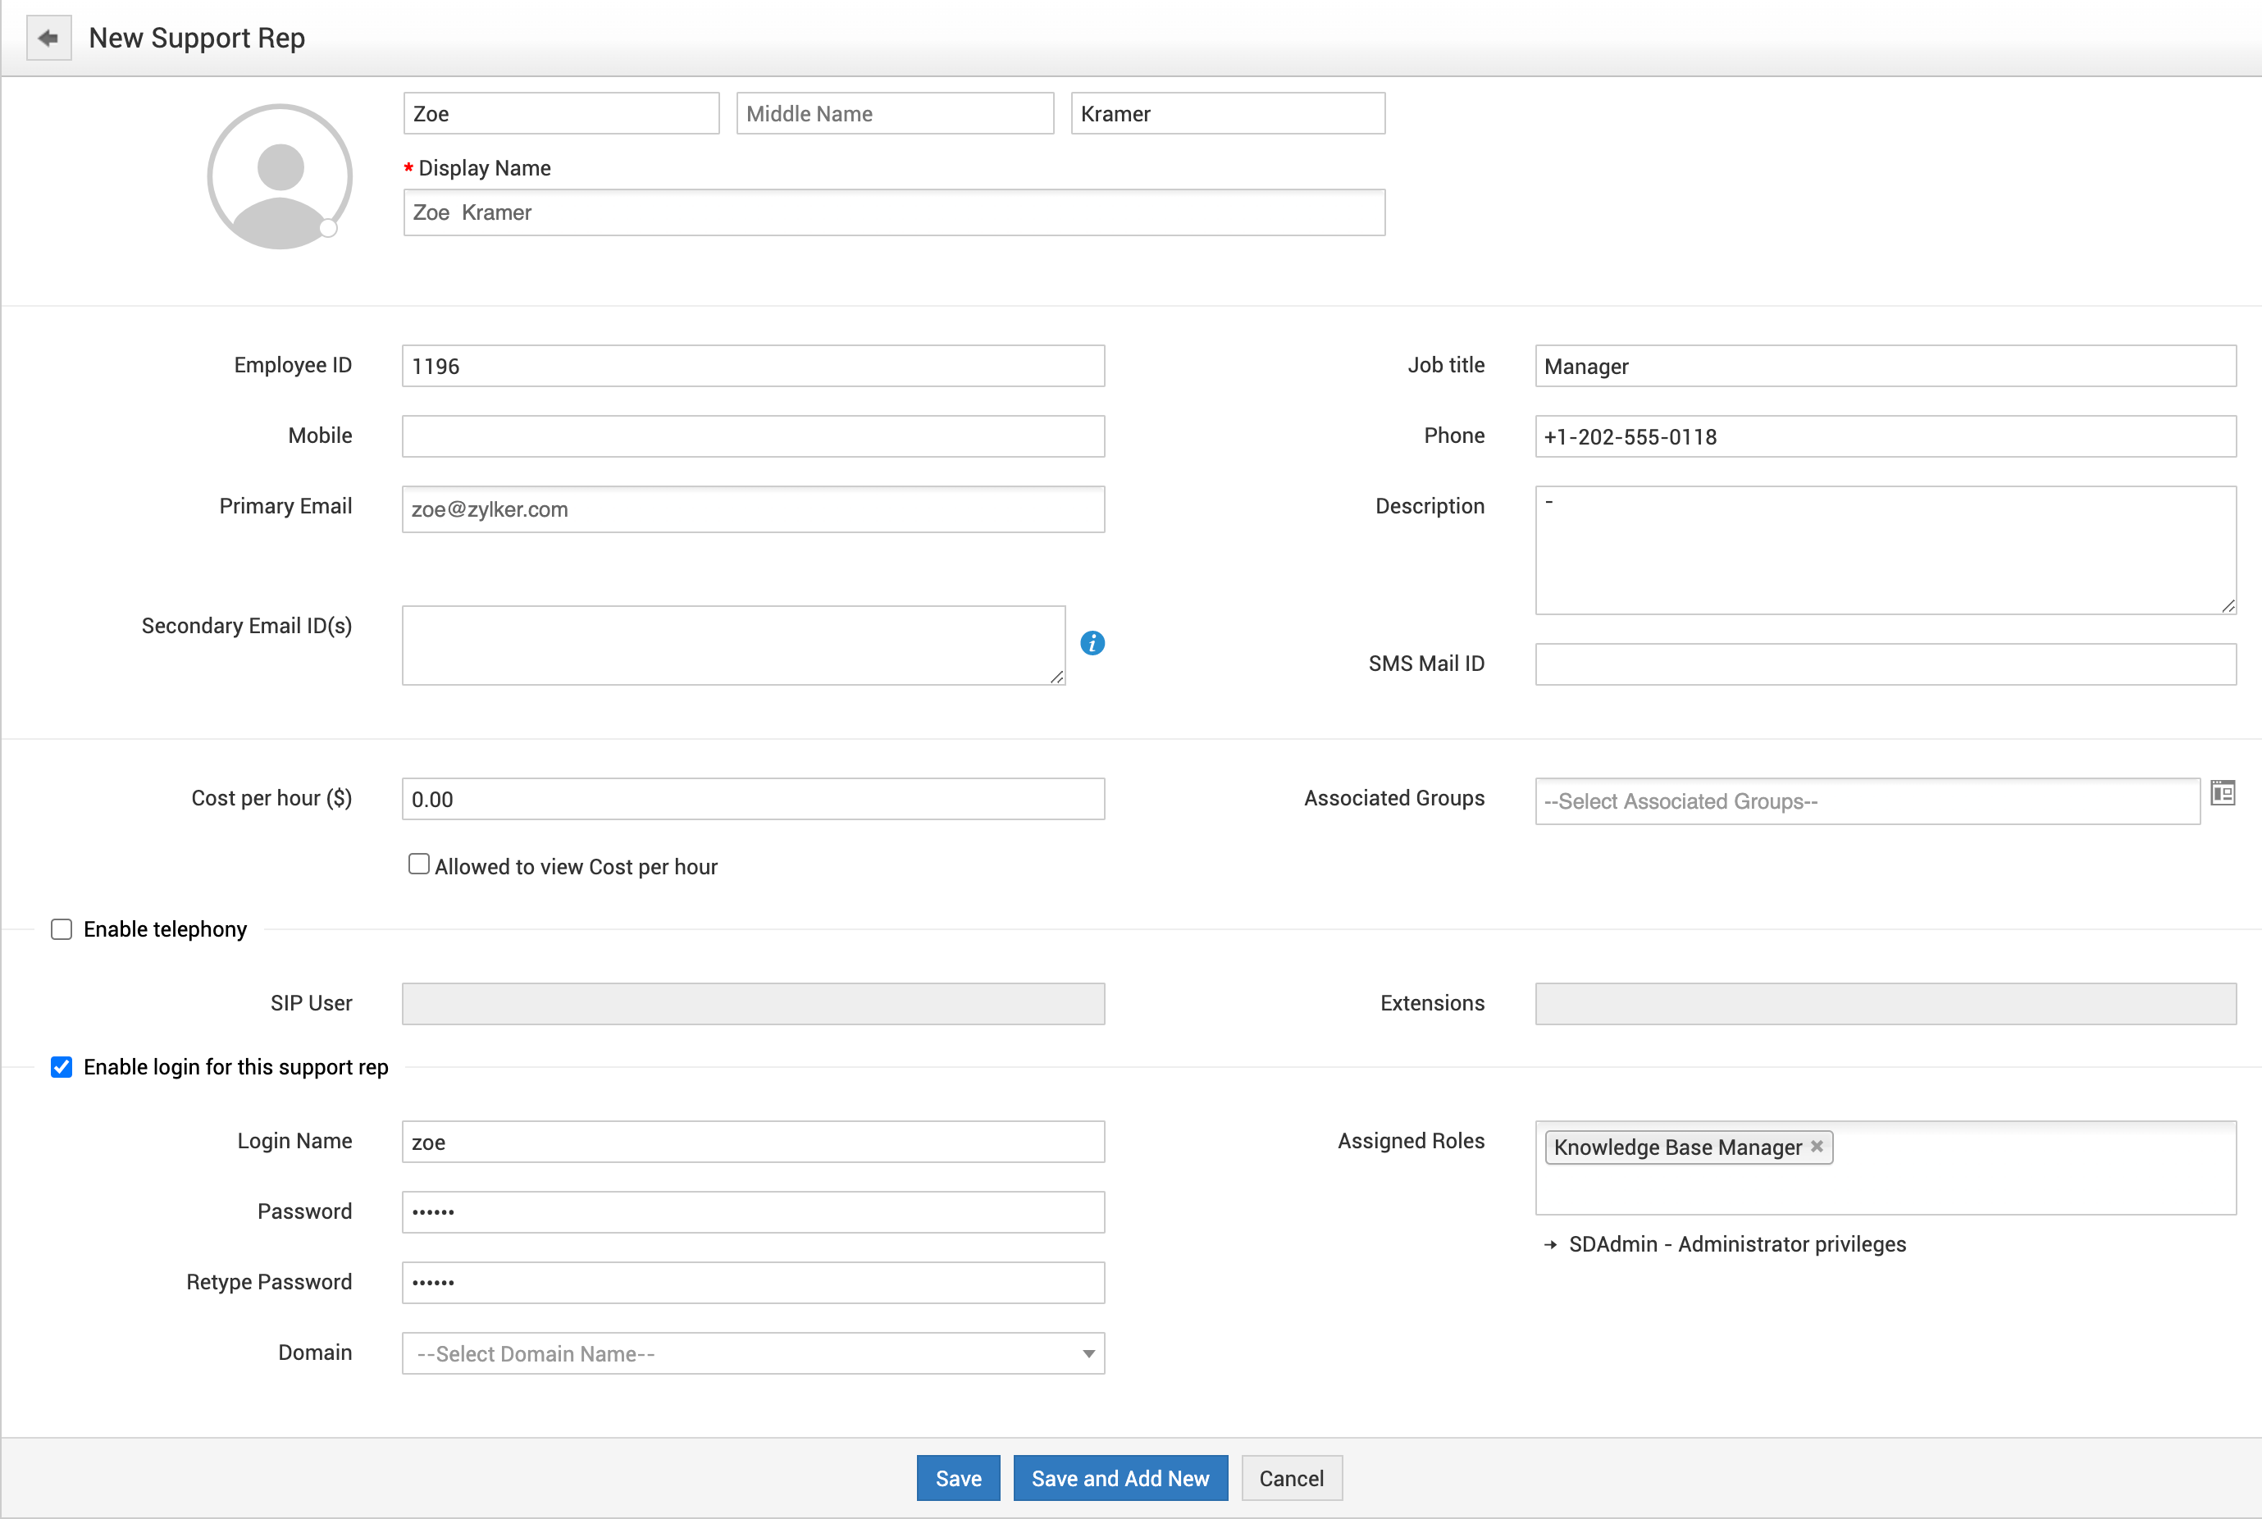Uncheck Enable login for this support rep
Screen dimensions: 2262x1519
(61, 1068)
